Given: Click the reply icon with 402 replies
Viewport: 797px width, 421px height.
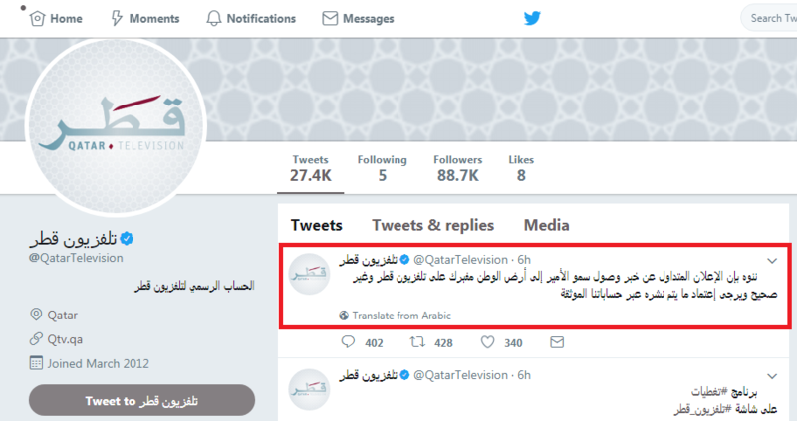Looking at the screenshot, I should click(x=348, y=342).
